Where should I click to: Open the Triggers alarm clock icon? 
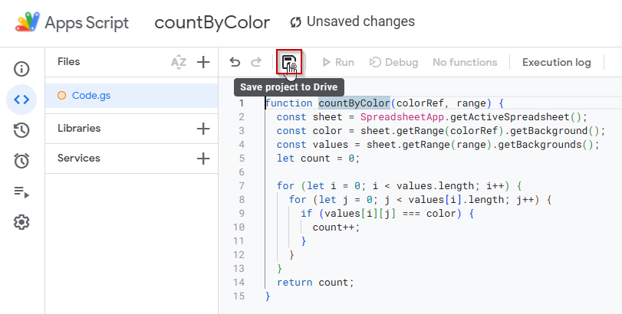pyautogui.click(x=21, y=160)
